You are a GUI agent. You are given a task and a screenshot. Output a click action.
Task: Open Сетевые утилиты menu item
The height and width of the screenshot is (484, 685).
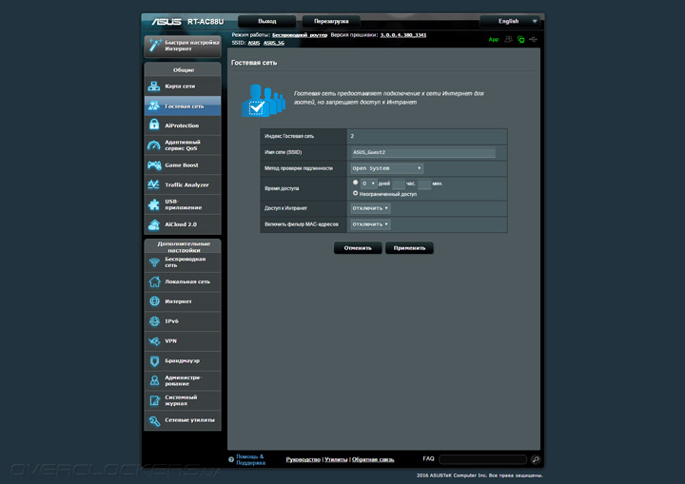183,420
